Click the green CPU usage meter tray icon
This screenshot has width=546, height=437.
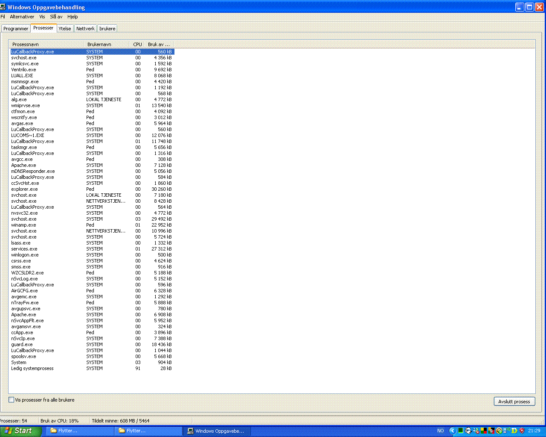click(x=461, y=431)
